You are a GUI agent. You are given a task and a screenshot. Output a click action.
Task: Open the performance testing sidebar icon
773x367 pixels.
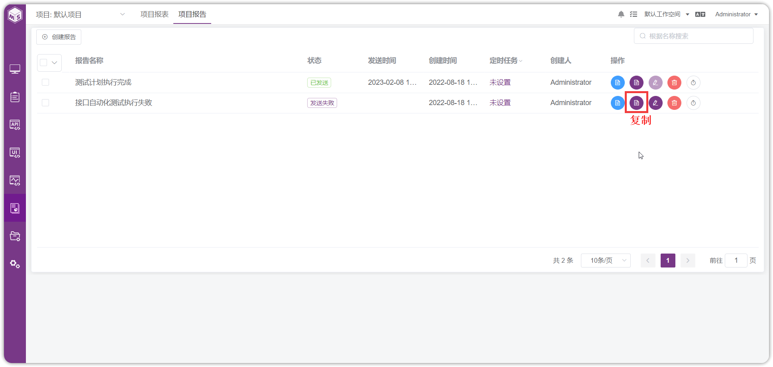(15, 181)
